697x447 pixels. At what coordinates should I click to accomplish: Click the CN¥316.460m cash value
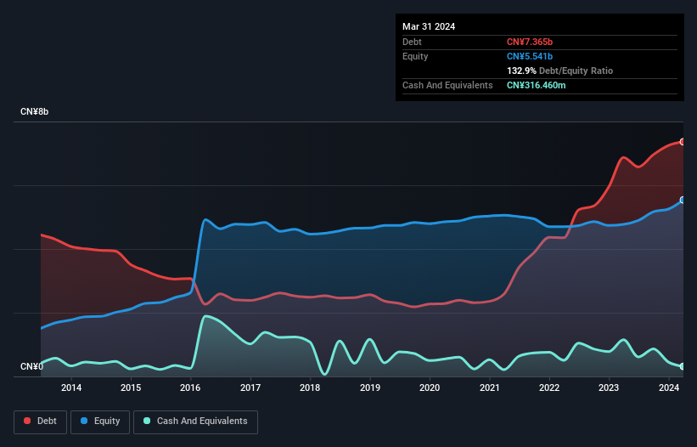tap(536, 85)
